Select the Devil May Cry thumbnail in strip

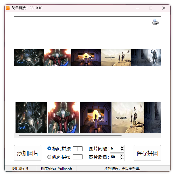[x=64, y=118]
